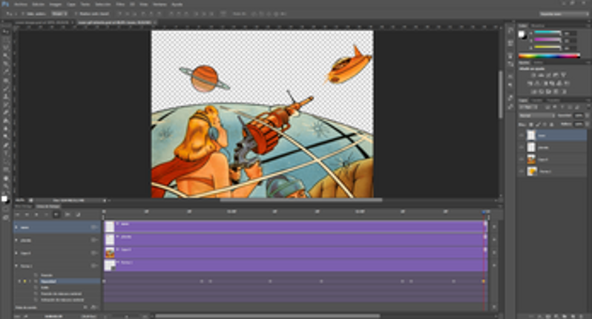Add a Black & White adjustment
This screenshot has height=319, width=592.
pyautogui.click(x=545, y=83)
